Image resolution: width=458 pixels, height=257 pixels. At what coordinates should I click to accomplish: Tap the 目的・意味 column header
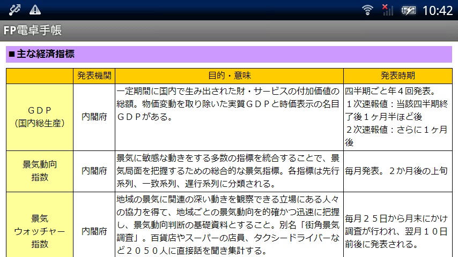pyautogui.click(x=229, y=75)
